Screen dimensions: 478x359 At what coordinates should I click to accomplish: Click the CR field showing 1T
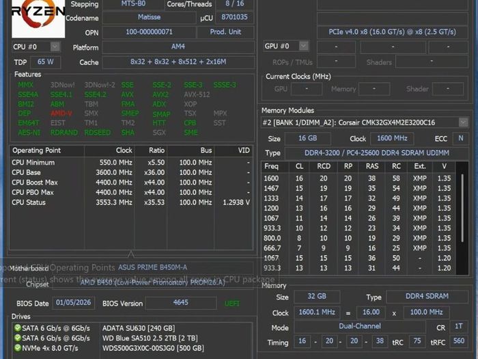pyautogui.click(x=459, y=326)
